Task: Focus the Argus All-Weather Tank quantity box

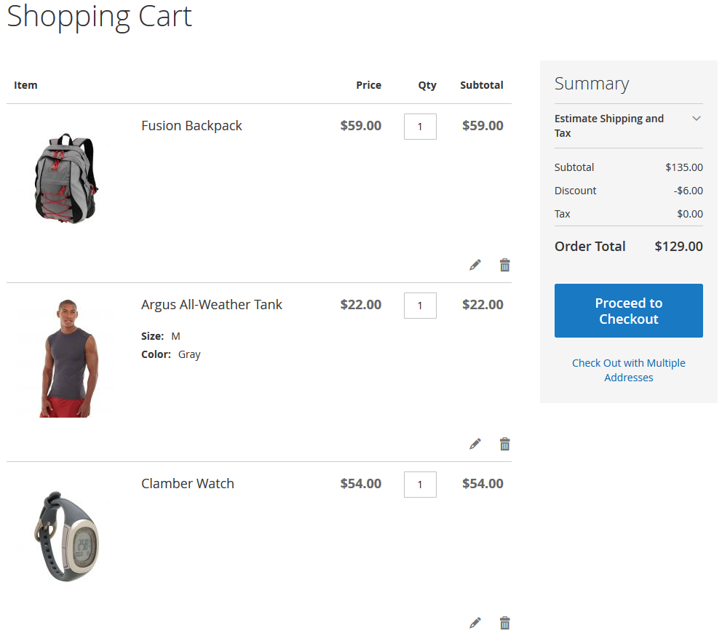Action: [420, 306]
